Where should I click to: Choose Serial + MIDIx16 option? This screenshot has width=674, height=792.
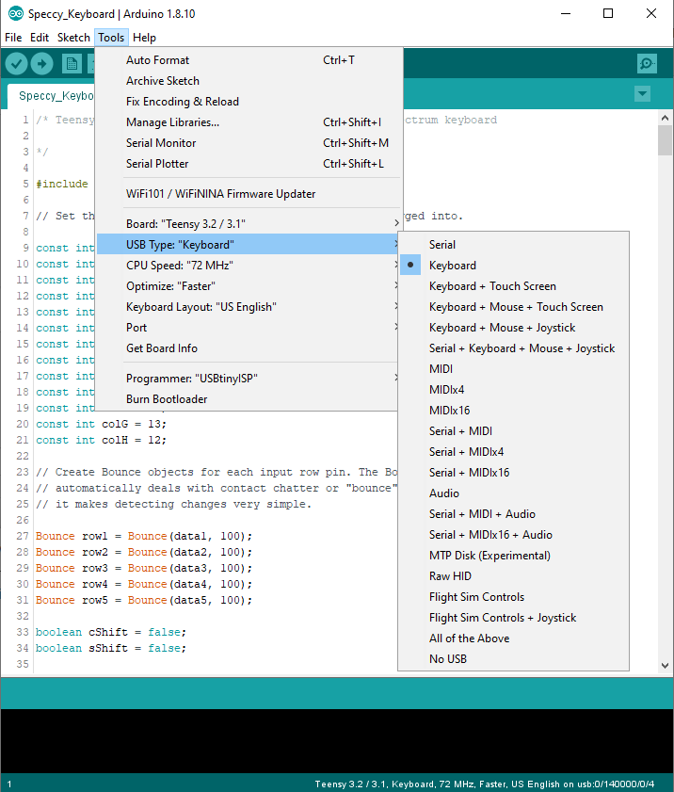513,472
